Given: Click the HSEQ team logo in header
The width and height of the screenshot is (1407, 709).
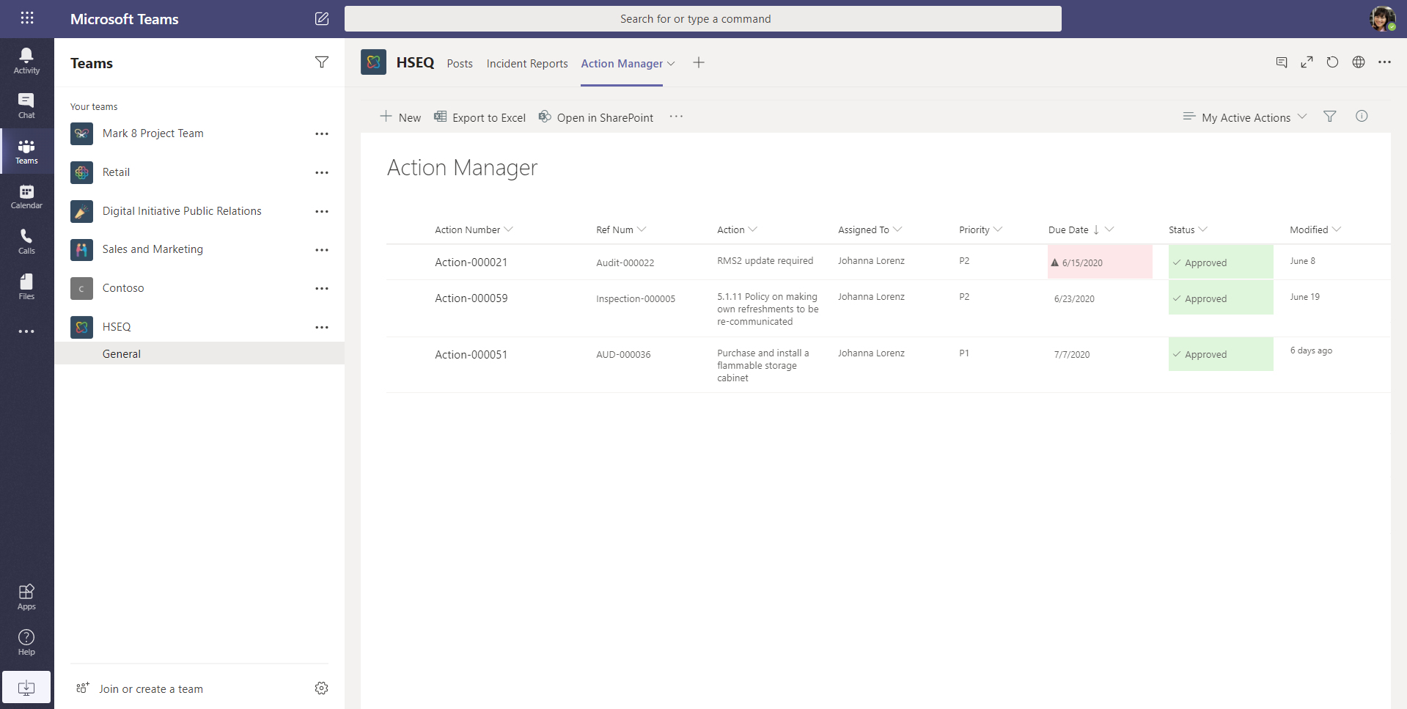Looking at the screenshot, I should tap(373, 62).
